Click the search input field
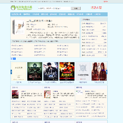This screenshot has width=123, height=123. click(54, 8)
